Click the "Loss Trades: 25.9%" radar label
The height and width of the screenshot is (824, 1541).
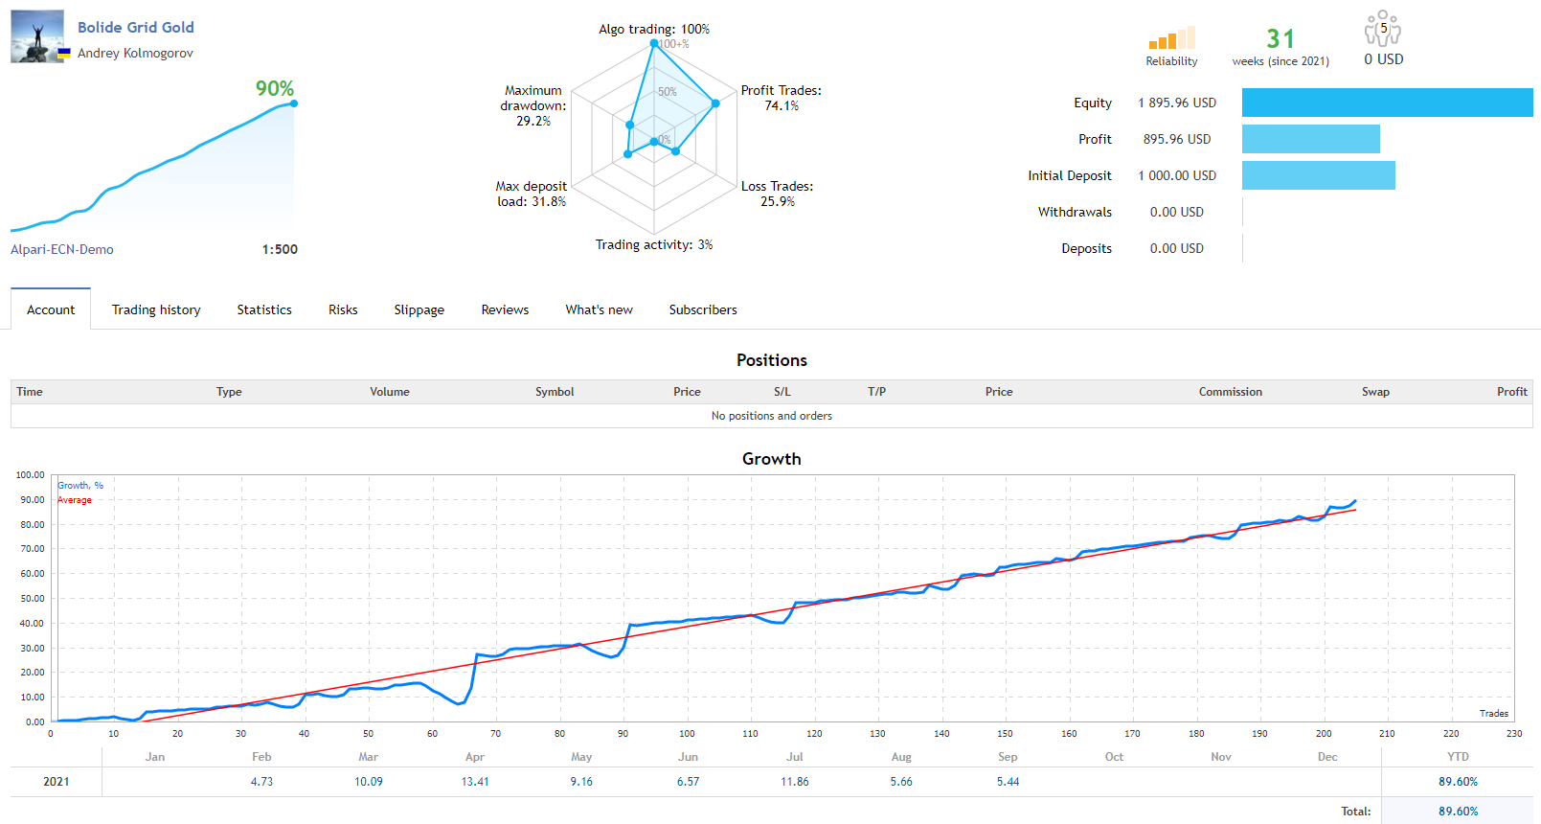point(777,194)
